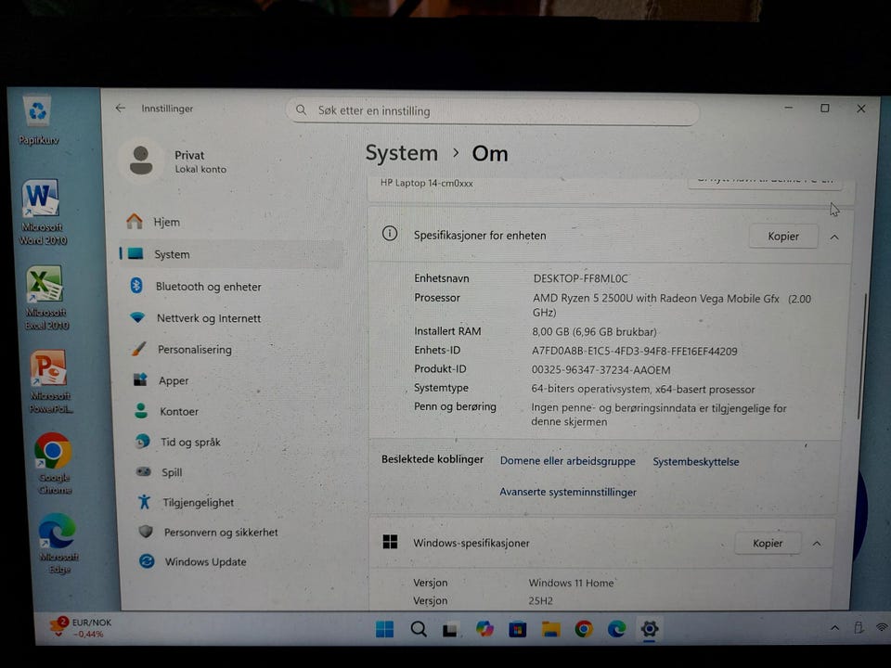The height and width of the screenshot is (668, 891).
Task: Open Edge from the taskbar
Action: click(x=616, y=629)
